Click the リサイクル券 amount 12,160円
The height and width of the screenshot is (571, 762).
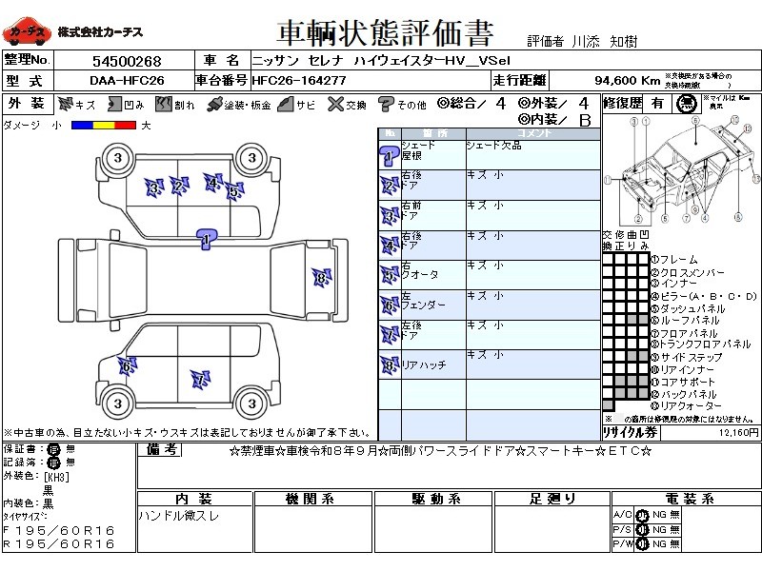click(x=739, y=432)
